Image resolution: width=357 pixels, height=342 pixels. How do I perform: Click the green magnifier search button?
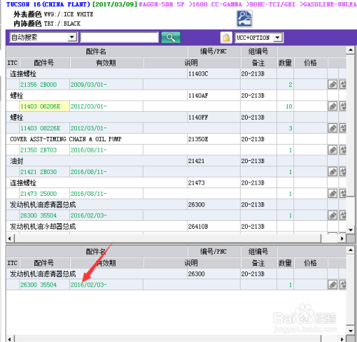click(x=171, y=38)
